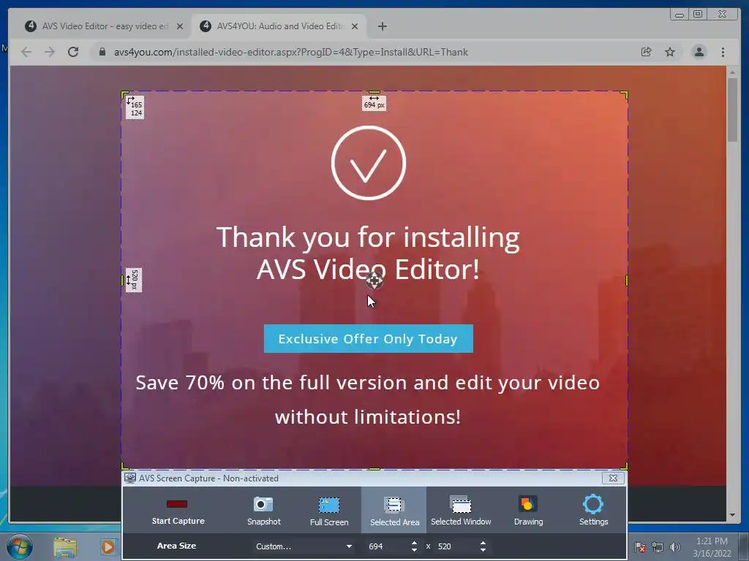
Task: Choose Selected Area capture mode
Action: [x=394, y=511]
